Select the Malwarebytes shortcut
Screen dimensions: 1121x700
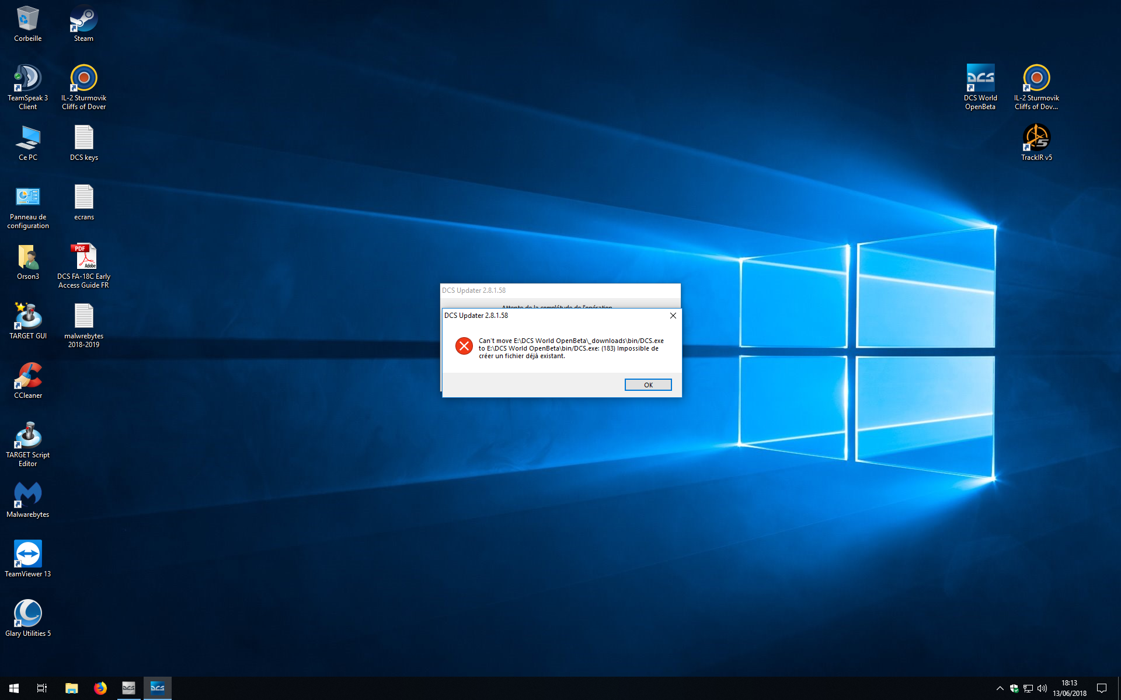coord(28,501)
